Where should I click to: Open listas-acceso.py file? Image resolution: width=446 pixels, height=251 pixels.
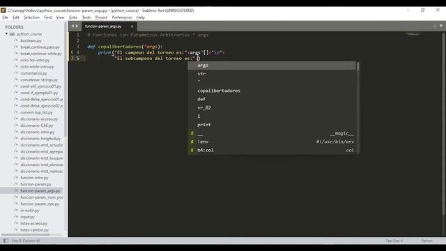click(34, 223)
